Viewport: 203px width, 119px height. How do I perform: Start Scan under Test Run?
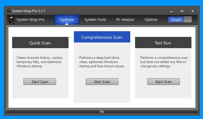[163, 82]
